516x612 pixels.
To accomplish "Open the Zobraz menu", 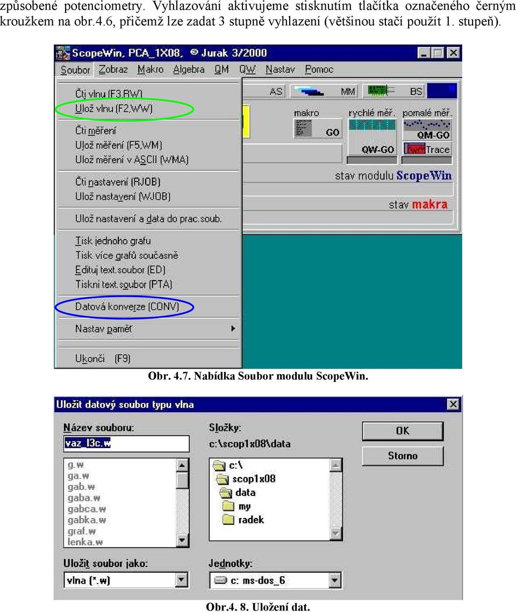I will tap(113, 69).
